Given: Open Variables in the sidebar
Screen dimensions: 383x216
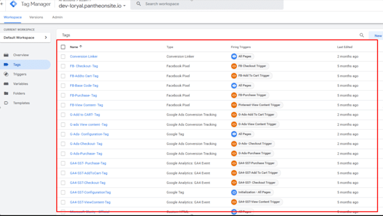Looking at the screenshot, I should 20,83.
